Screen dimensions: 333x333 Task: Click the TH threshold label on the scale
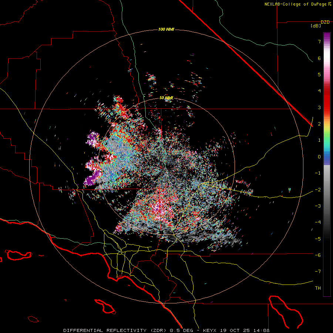(x=318, y=288)
